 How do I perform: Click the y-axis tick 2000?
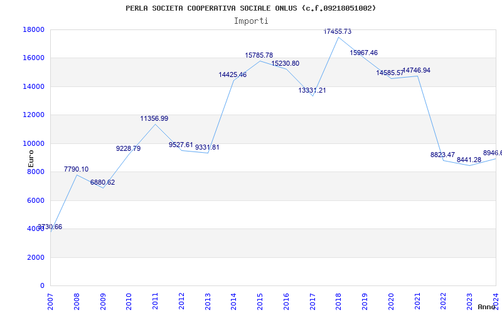[x=36, y=257]
